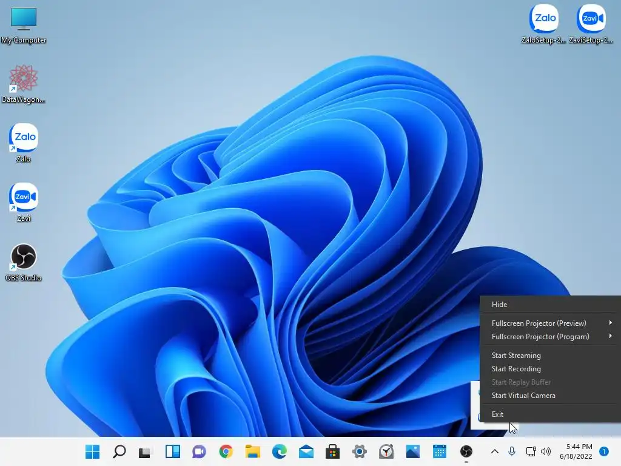Image resolution: width=621 pixels, height=466 pixels.
Task: Launch Google Chrome from taskbar
Action: (226, 451)
